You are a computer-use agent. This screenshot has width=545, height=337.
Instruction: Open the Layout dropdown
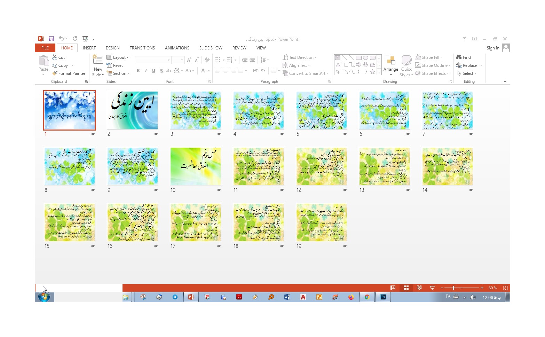118,57
